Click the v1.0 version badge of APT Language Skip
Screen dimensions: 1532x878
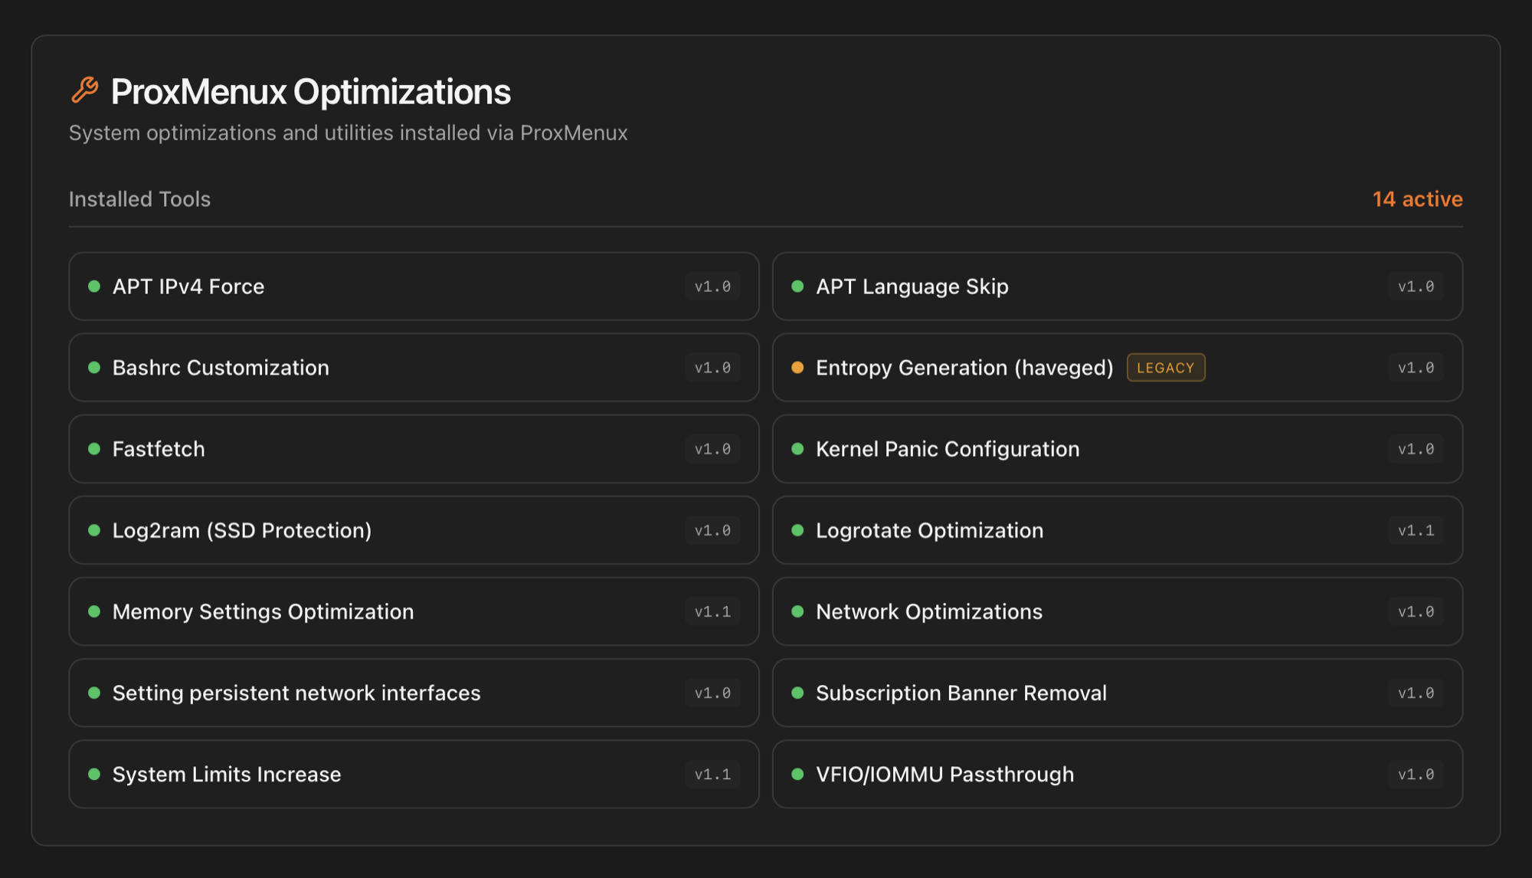click(x=1416, y=287)
